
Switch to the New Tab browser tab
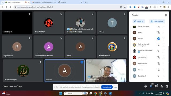point(70,2)
